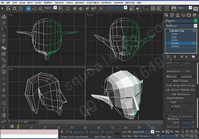Click the Select and Manipulate icon
This screenshot has height=139, width=199.
click(68, 9)
